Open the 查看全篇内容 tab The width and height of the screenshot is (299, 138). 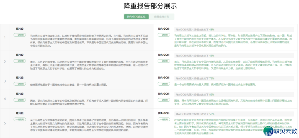coord(162,17)
